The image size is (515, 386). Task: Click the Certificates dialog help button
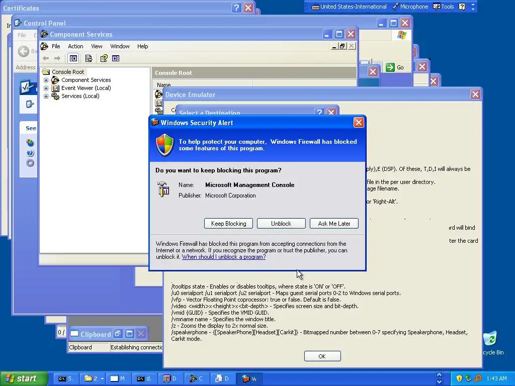(236, 8)
